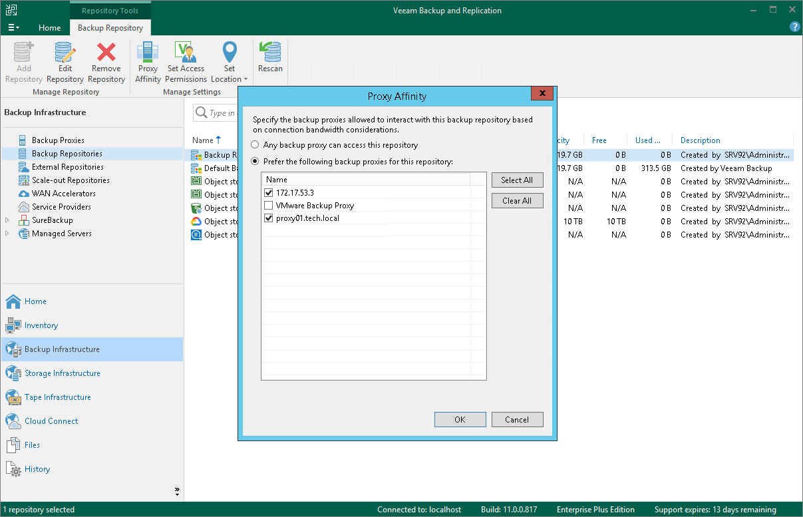This screenshot has height=517, width=803.
Task: Click the navigation pane overflow chevron
Action: click(177, 492)
